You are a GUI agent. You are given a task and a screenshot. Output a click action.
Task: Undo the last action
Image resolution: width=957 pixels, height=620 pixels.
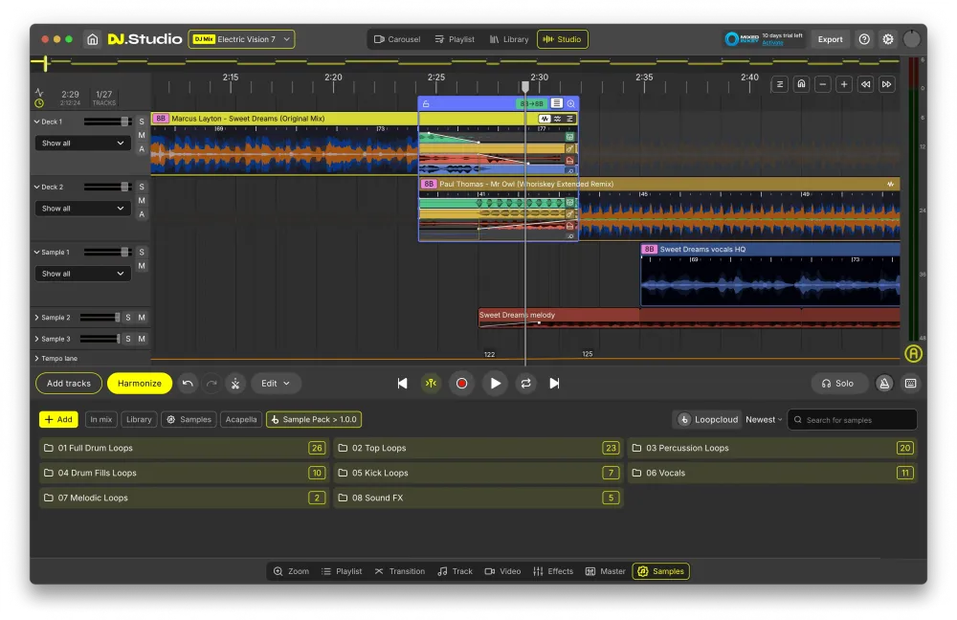click(x=188, y=384)
